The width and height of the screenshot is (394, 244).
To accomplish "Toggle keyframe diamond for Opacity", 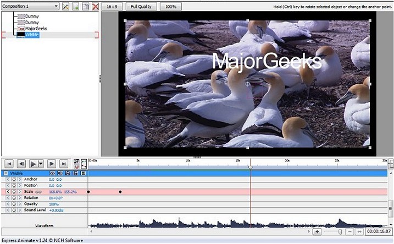I will pyautogui.click(x=14, y=204).
